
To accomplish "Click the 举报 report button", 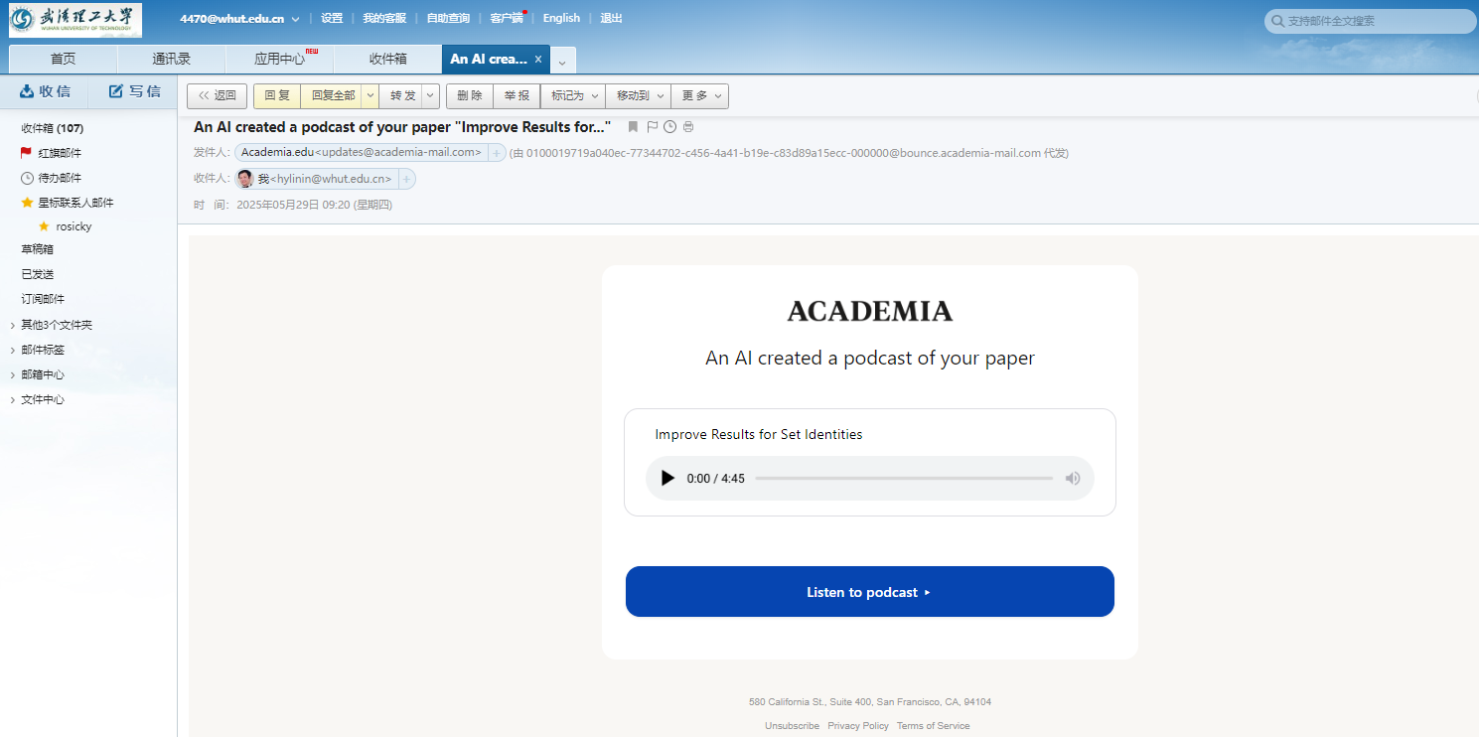I will (517, 95).
